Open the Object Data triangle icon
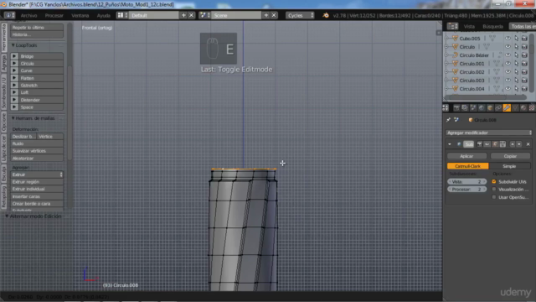Image resolution: width=536 pixels, height=302 pixels. click(515, 108)
